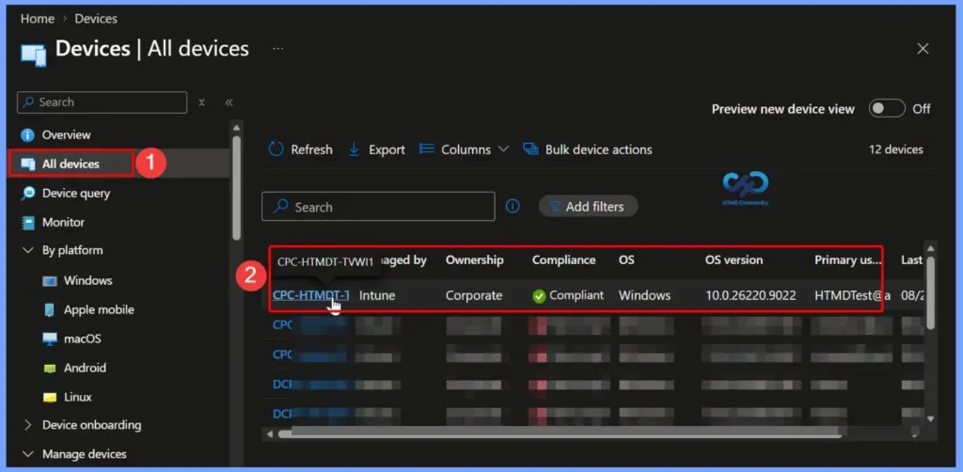
Task: Open the ellipsis menu beside All devices title
Action: tap(278, 49)
